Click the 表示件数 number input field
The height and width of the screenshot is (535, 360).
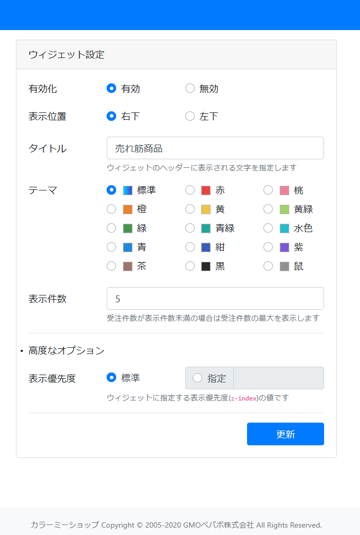(215, 299)
